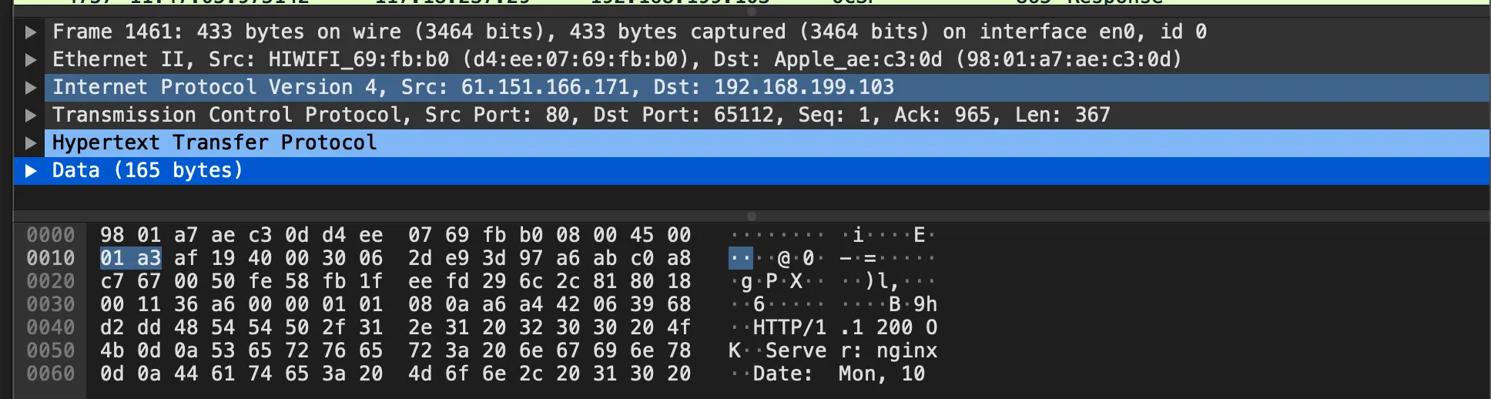Click hex byte '98' at row 0000

112,235
